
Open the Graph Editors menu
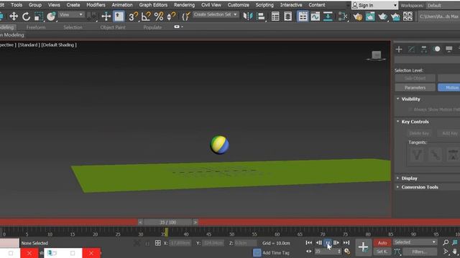(x=153, y=5)
